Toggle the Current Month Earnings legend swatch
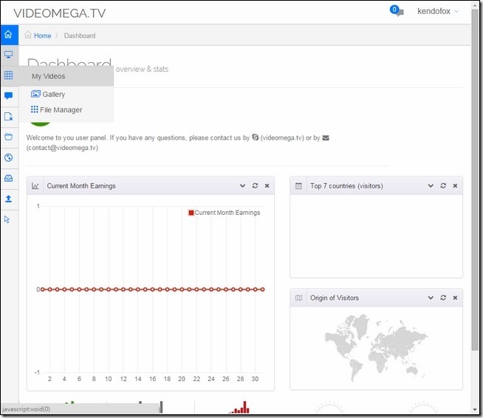Image resolution: width=483 pixels, height=418 pixels. (191, 213)
